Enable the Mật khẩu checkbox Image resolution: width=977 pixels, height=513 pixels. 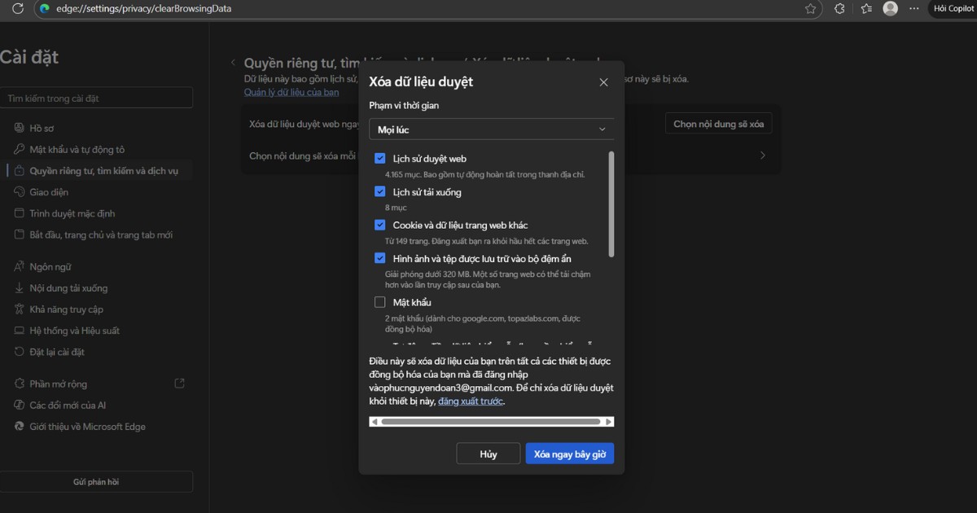(379, 301)
